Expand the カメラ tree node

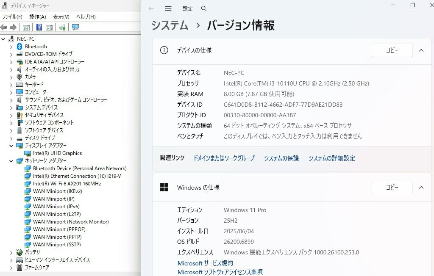(x=11, y=77)
